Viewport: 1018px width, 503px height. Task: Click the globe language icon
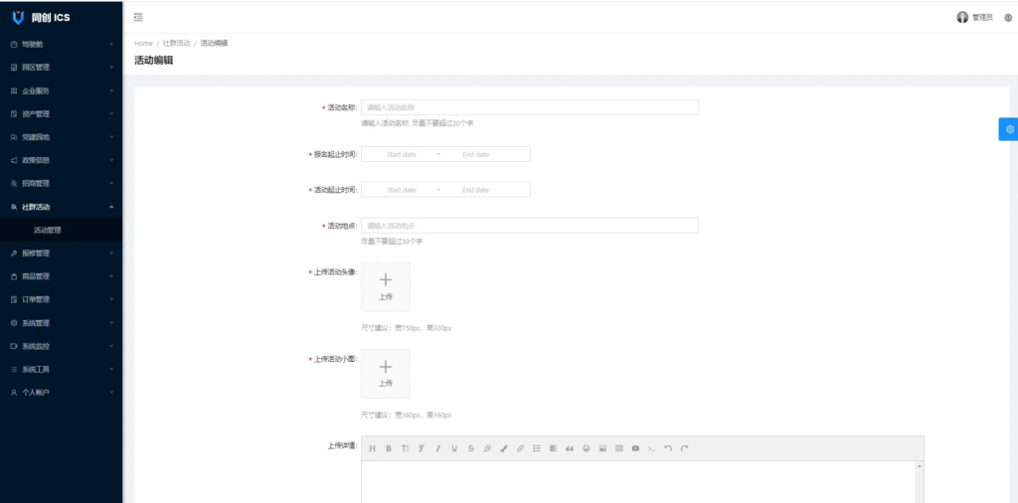[1007, 17]
